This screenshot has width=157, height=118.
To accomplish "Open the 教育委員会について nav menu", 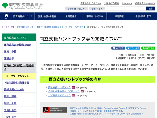I will coord(23,16).
